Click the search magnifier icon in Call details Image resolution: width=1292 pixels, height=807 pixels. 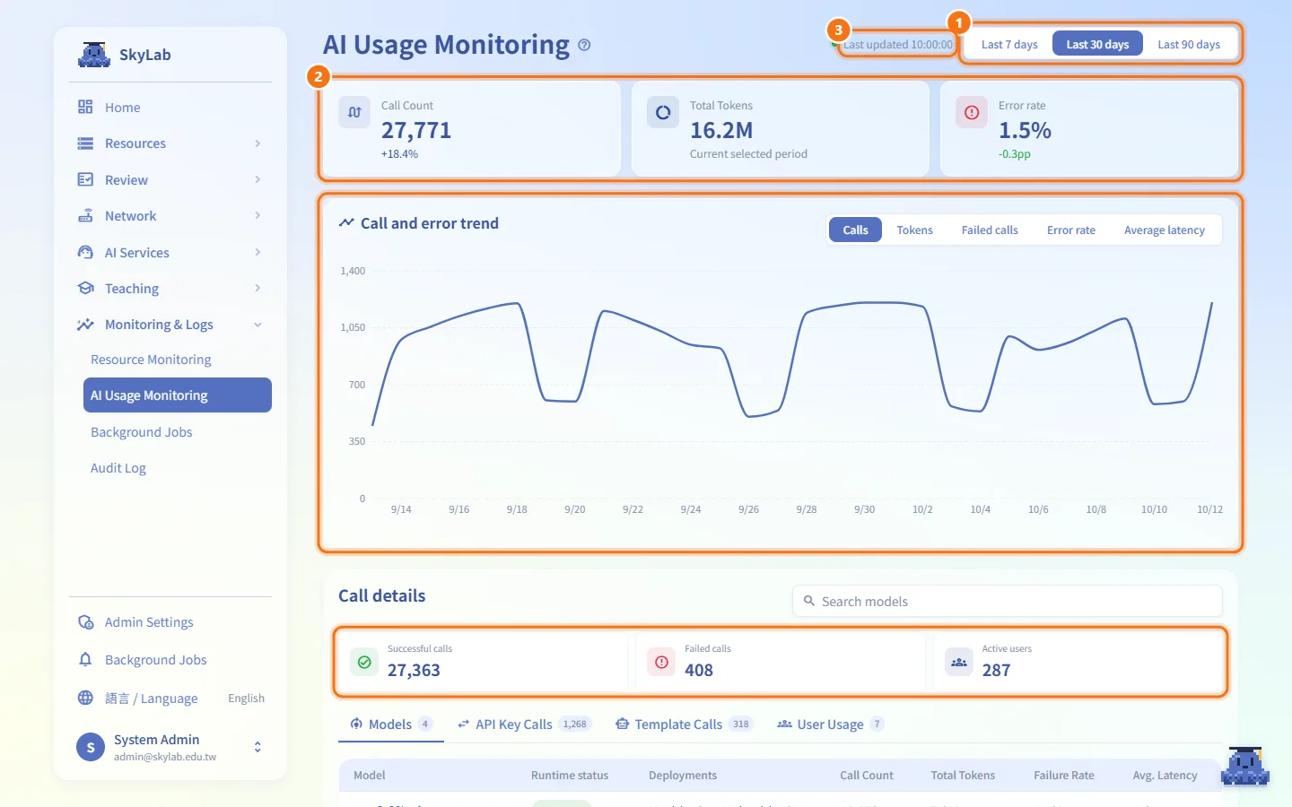click(x=809, y=601)
